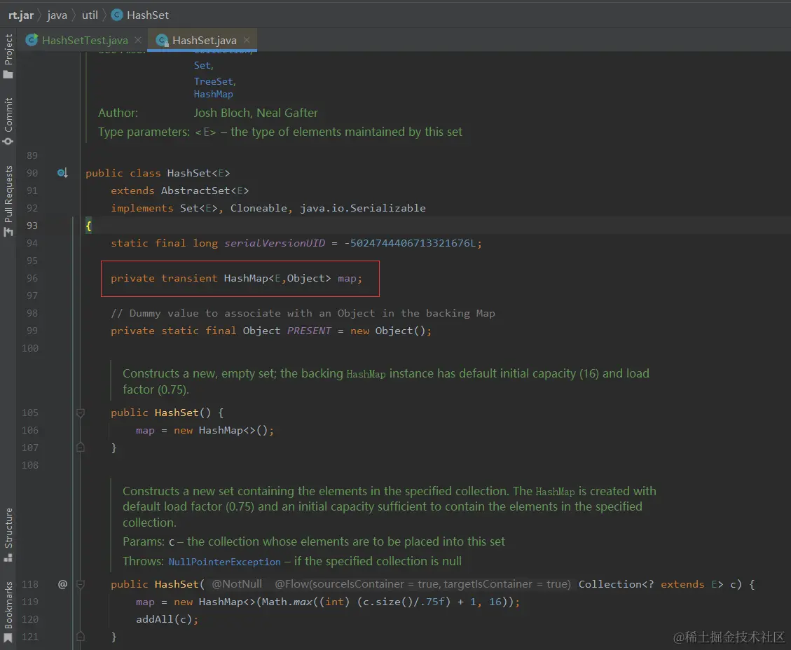The height and width of the screenshot is (650, 791).
Task: Click java package in breadcrumb
Action: coord(57,15)
